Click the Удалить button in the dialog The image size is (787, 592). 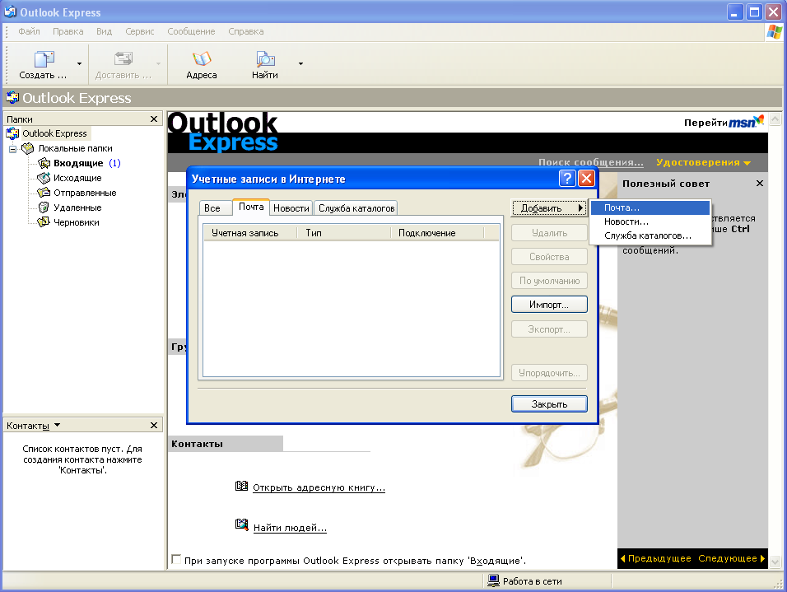pos(549,233)
